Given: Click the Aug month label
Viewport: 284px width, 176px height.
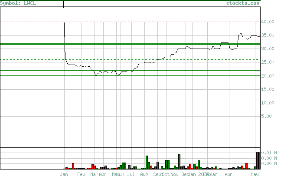Looking at the screenshot, I should (x=144, y=174).
